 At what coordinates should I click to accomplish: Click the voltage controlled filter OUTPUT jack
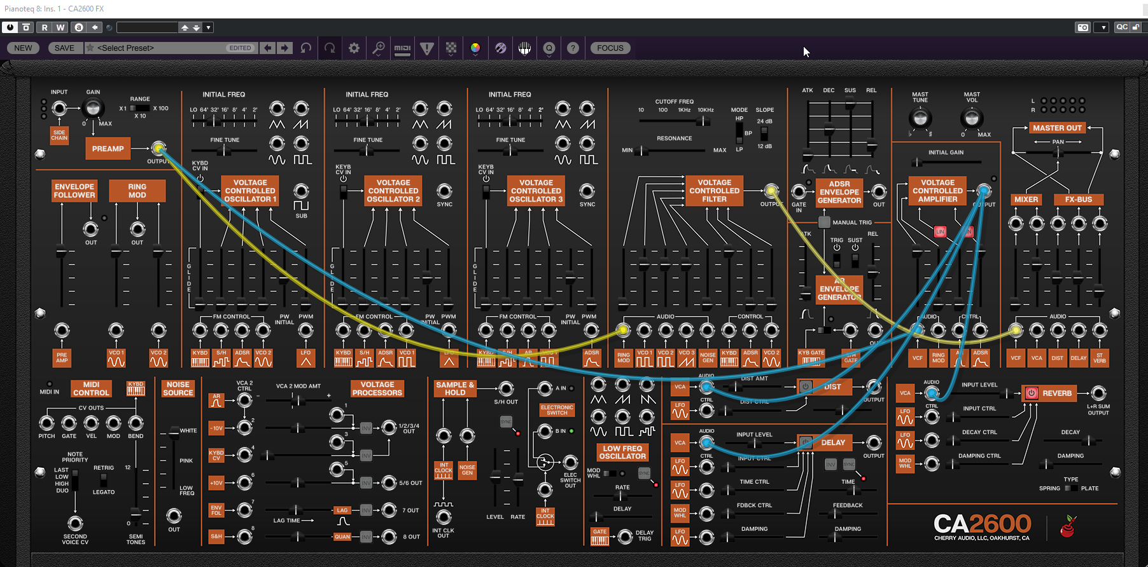click(771, 191)
